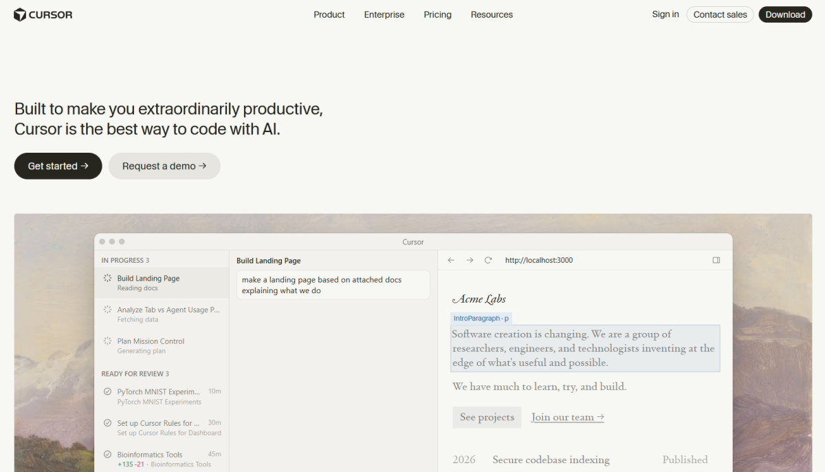The image size is (825, 472).
Task: Click the browser back arrow icon
Action: pyautogui.click(x=451, y=260)
